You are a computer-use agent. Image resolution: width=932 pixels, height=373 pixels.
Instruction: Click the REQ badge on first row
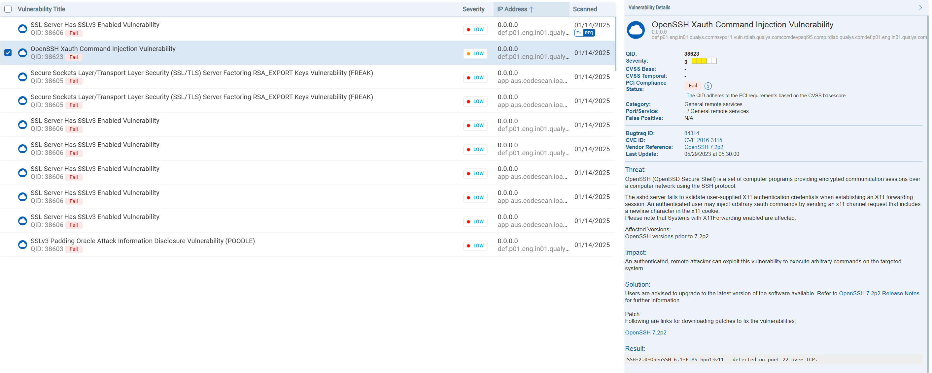point(589,33)
